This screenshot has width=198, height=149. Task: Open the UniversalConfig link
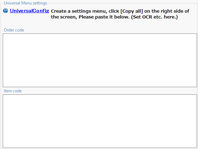pyautogui.click(x=29, y=11)
